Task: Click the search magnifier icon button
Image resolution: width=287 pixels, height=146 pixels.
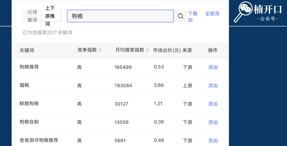Action: 180,16
